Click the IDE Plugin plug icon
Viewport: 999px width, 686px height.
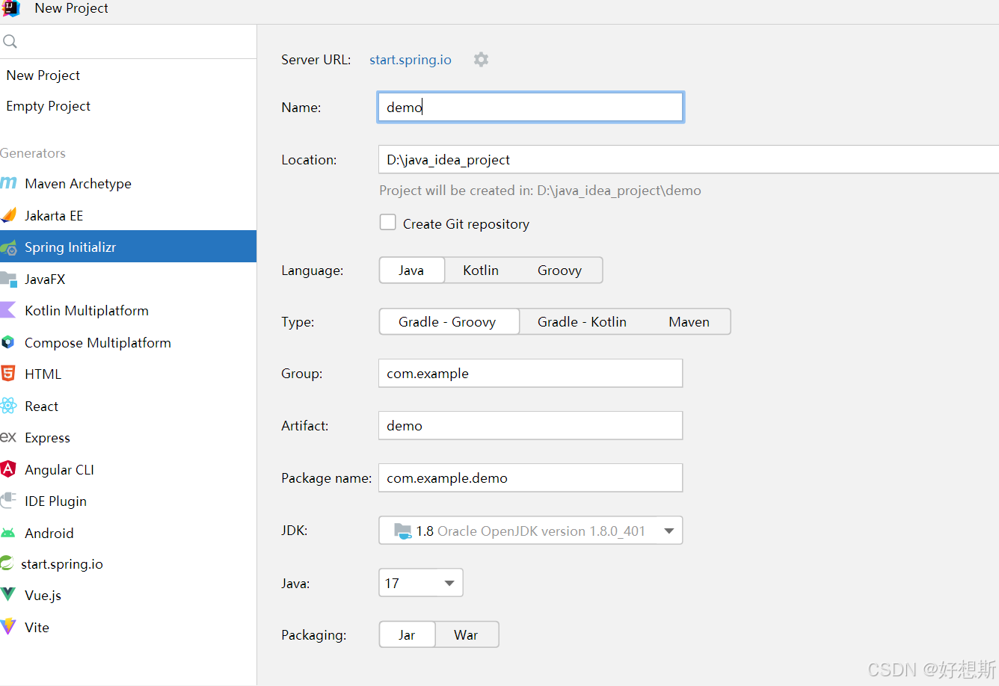tap(9, 500)
